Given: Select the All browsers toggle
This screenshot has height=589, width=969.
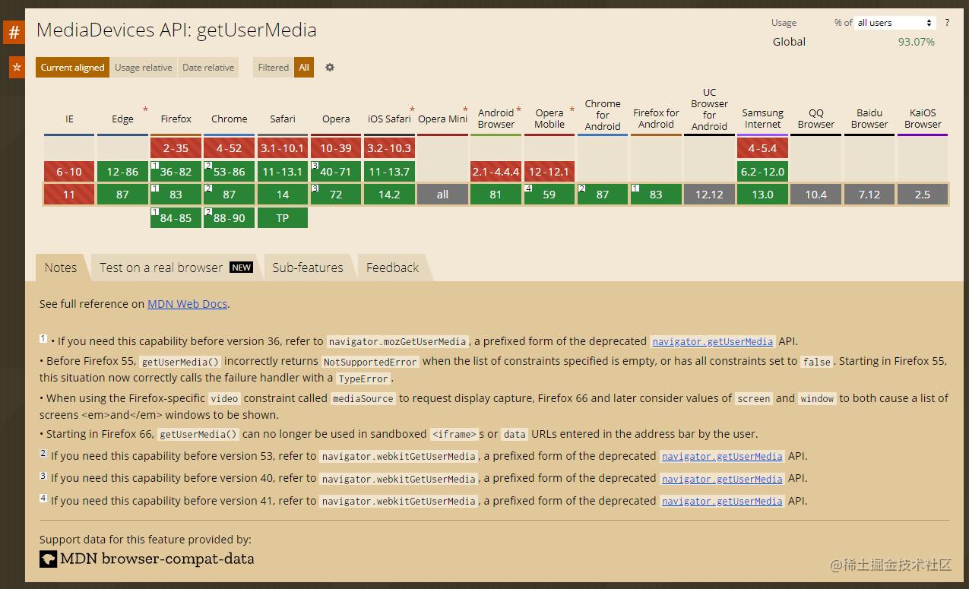Looking at the screenshot, I should tap(304, 68).
